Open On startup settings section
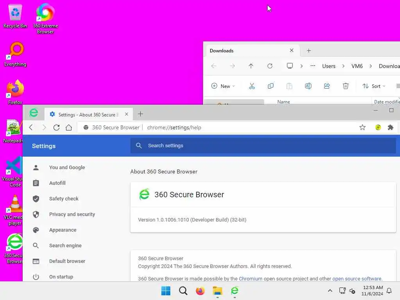Viewport: 400px width, 300px height. click(61, 277)
